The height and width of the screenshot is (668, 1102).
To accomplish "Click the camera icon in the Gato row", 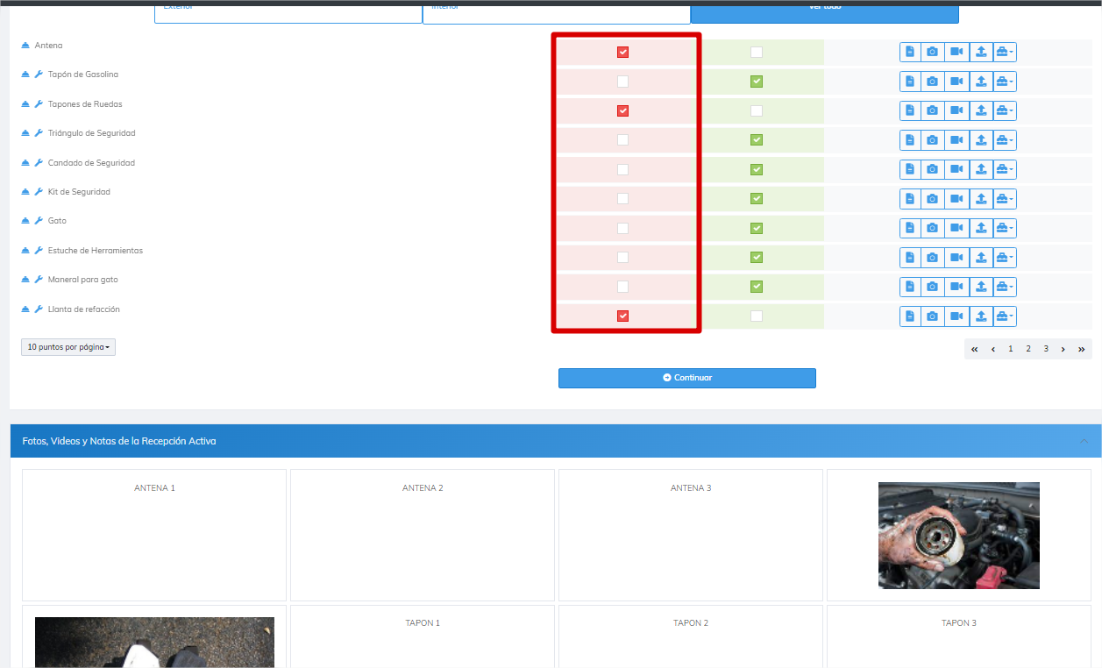I will (932, 228).
